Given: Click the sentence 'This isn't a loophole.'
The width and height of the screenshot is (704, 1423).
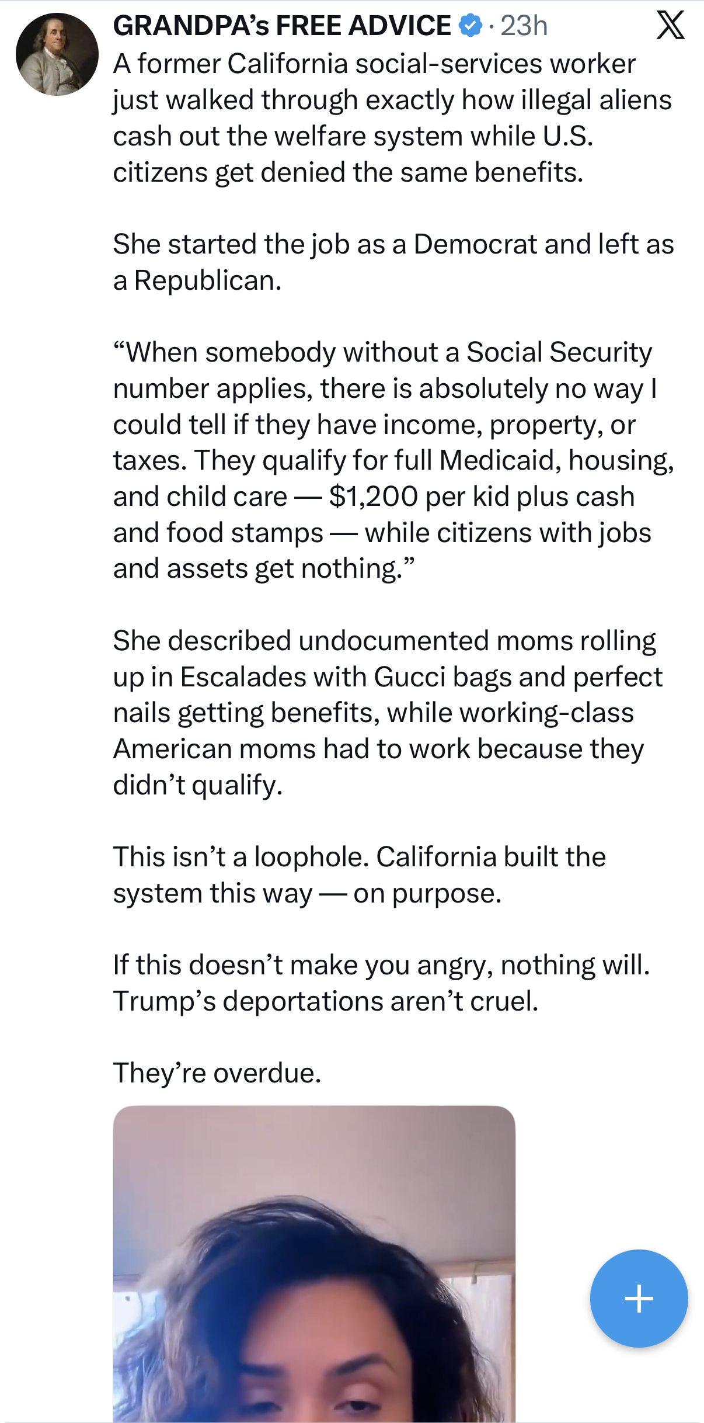Looking at the screenshot, I should pos(241,857).
